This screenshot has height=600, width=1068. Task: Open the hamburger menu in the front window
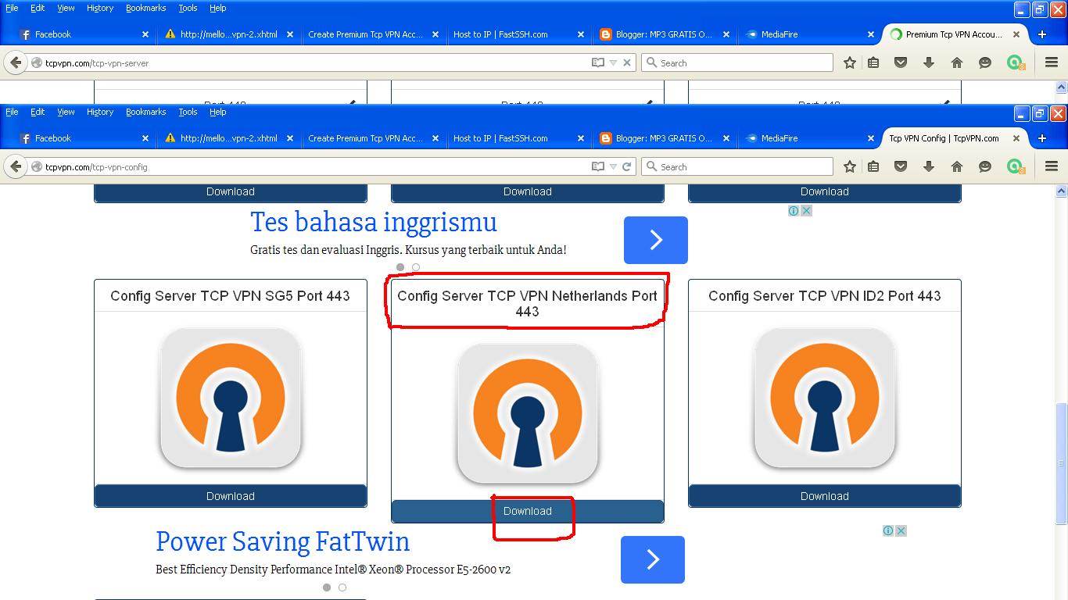[x=1052, y=166]
